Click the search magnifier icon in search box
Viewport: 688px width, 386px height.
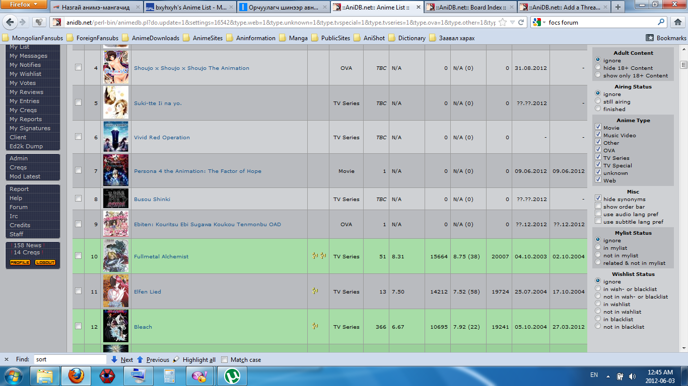(661, 23)
